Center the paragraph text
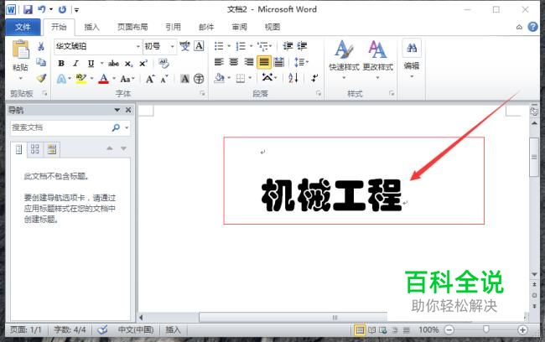The height and width of the screenshot is (342, 545). [234, 62]
